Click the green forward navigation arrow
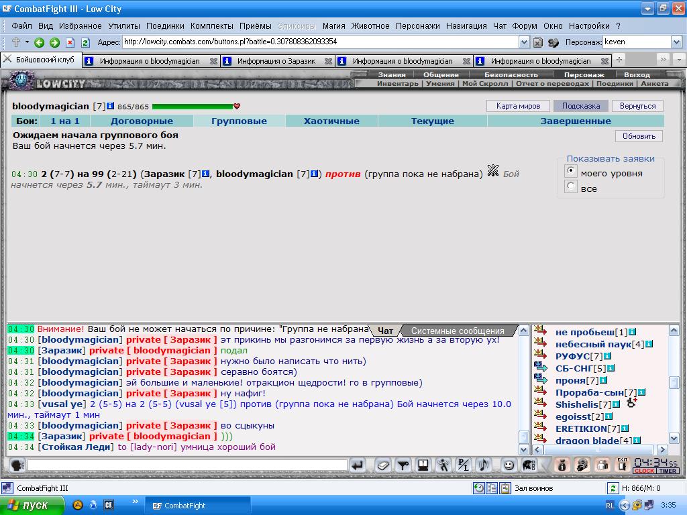 [55, 42]
